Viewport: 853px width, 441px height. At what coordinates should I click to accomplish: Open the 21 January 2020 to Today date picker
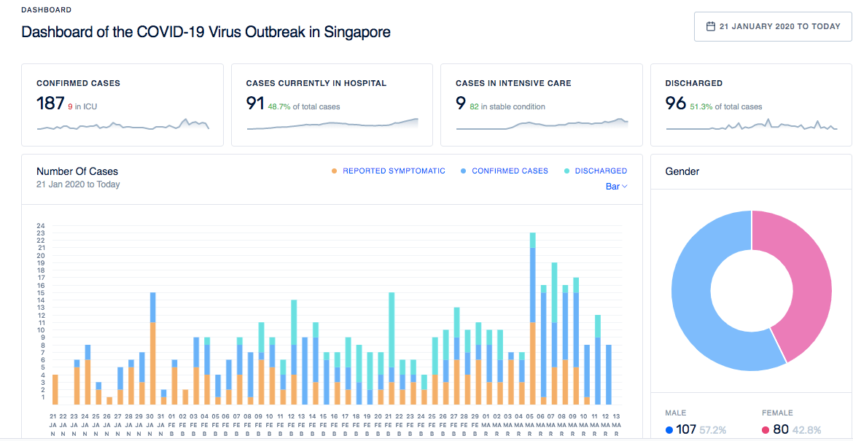point(773,26)
